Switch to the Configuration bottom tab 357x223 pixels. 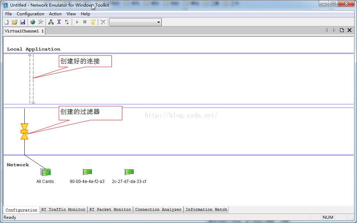pyautogui.click(x=21, y=210)
